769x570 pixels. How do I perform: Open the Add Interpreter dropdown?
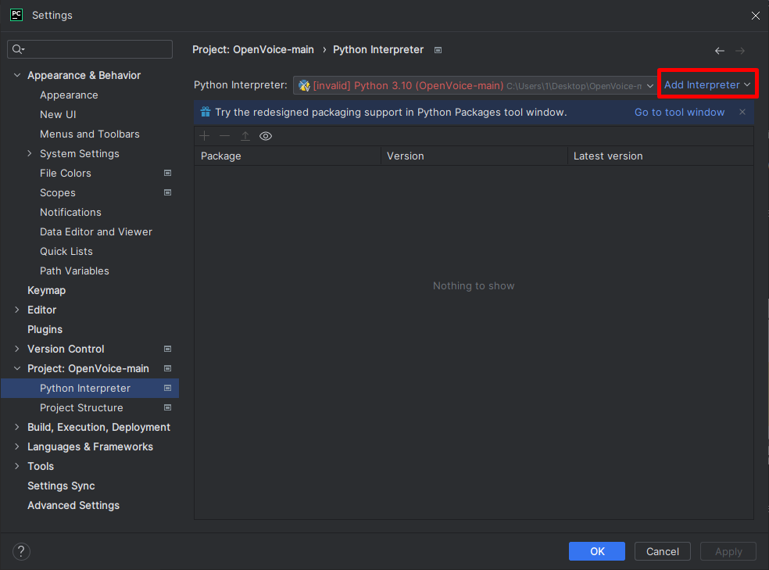(707, 85)
